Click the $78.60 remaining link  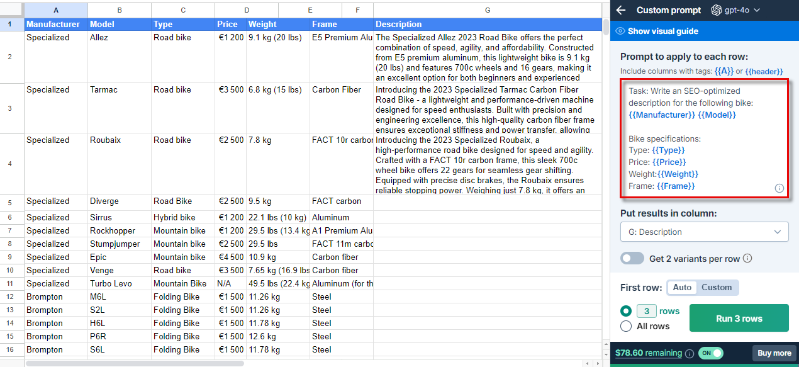coord(648,353)
